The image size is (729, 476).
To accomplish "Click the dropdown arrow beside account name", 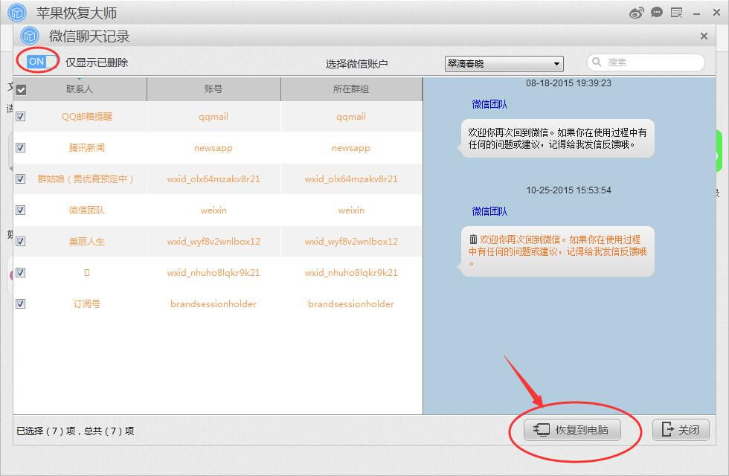I will (558, 63).
